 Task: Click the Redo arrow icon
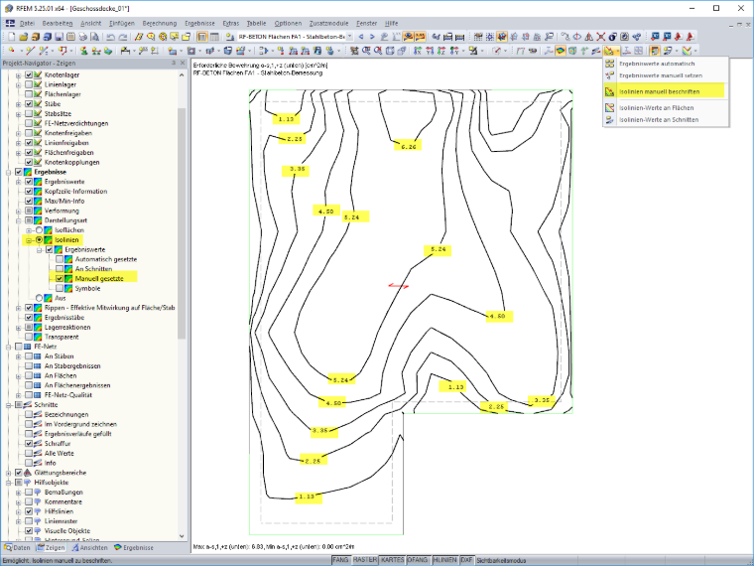[x=123, y=37]
